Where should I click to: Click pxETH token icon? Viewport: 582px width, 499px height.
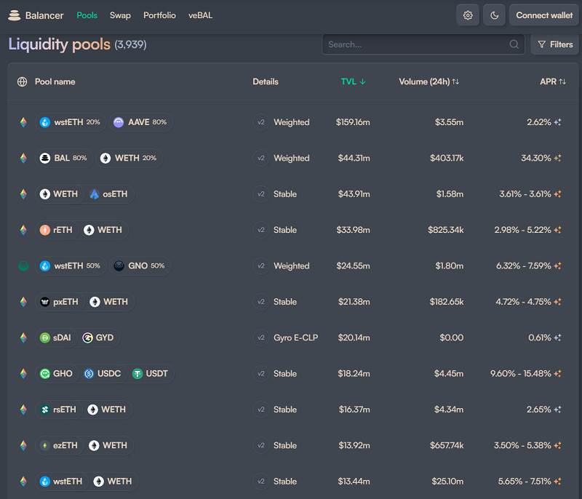click(45, 302)
